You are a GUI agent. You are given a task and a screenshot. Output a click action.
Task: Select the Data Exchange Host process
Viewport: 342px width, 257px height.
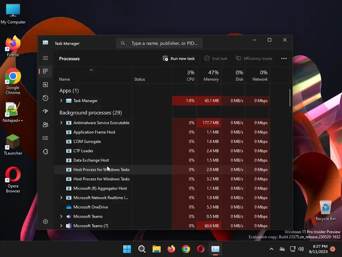162,160
